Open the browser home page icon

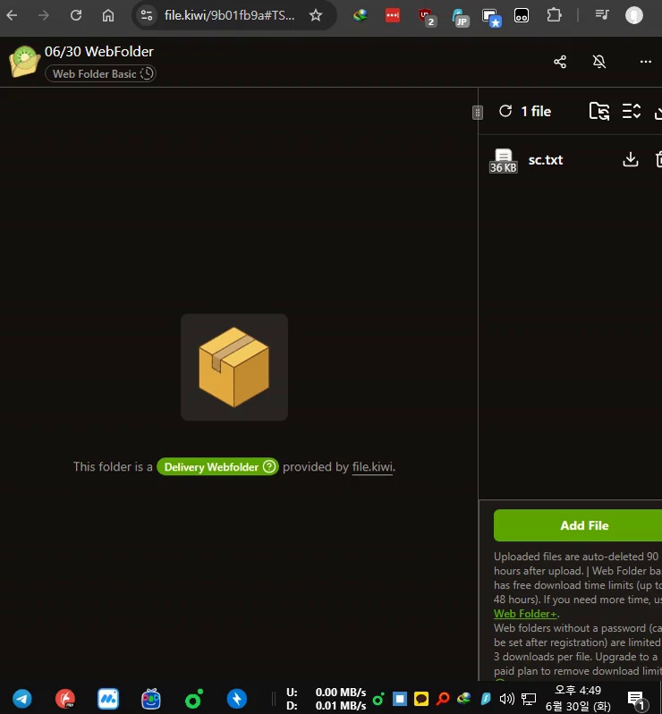pyautogui.click(x=108, y=15)
